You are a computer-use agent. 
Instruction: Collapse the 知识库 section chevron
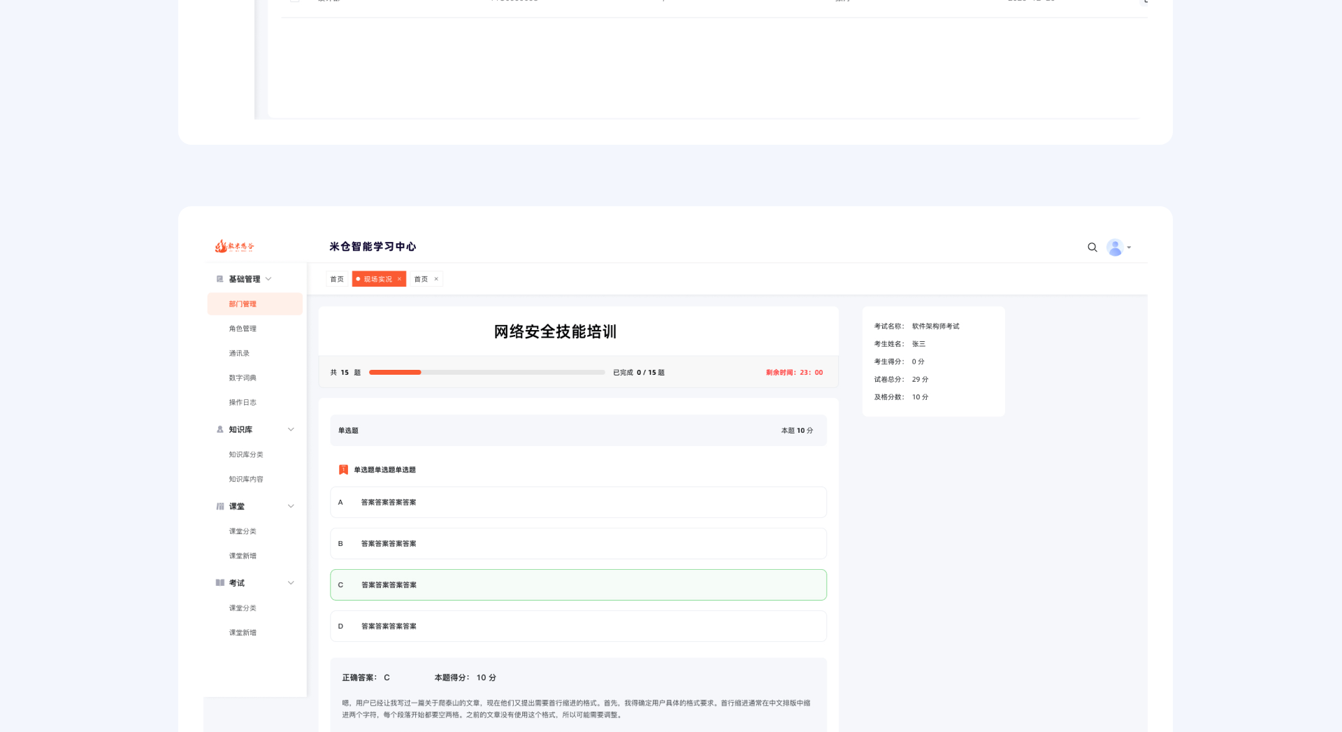coord(291,429)
